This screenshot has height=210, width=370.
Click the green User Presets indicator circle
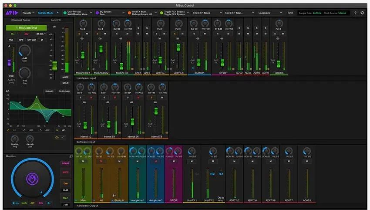(x=65, y=13)
